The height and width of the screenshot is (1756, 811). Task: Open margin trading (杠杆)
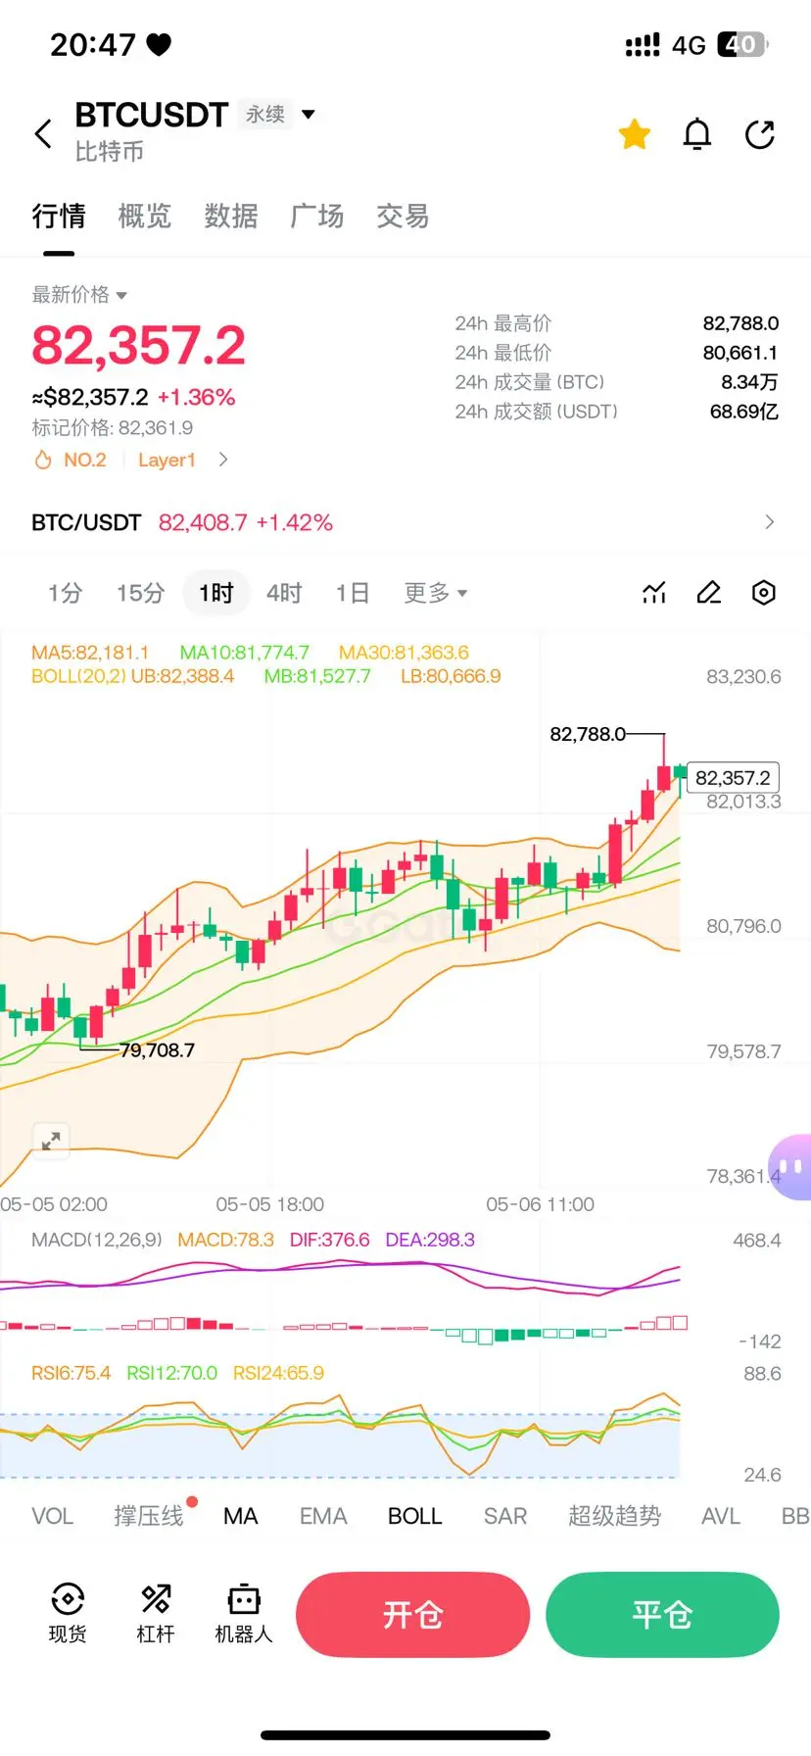tap(156, 1613)
